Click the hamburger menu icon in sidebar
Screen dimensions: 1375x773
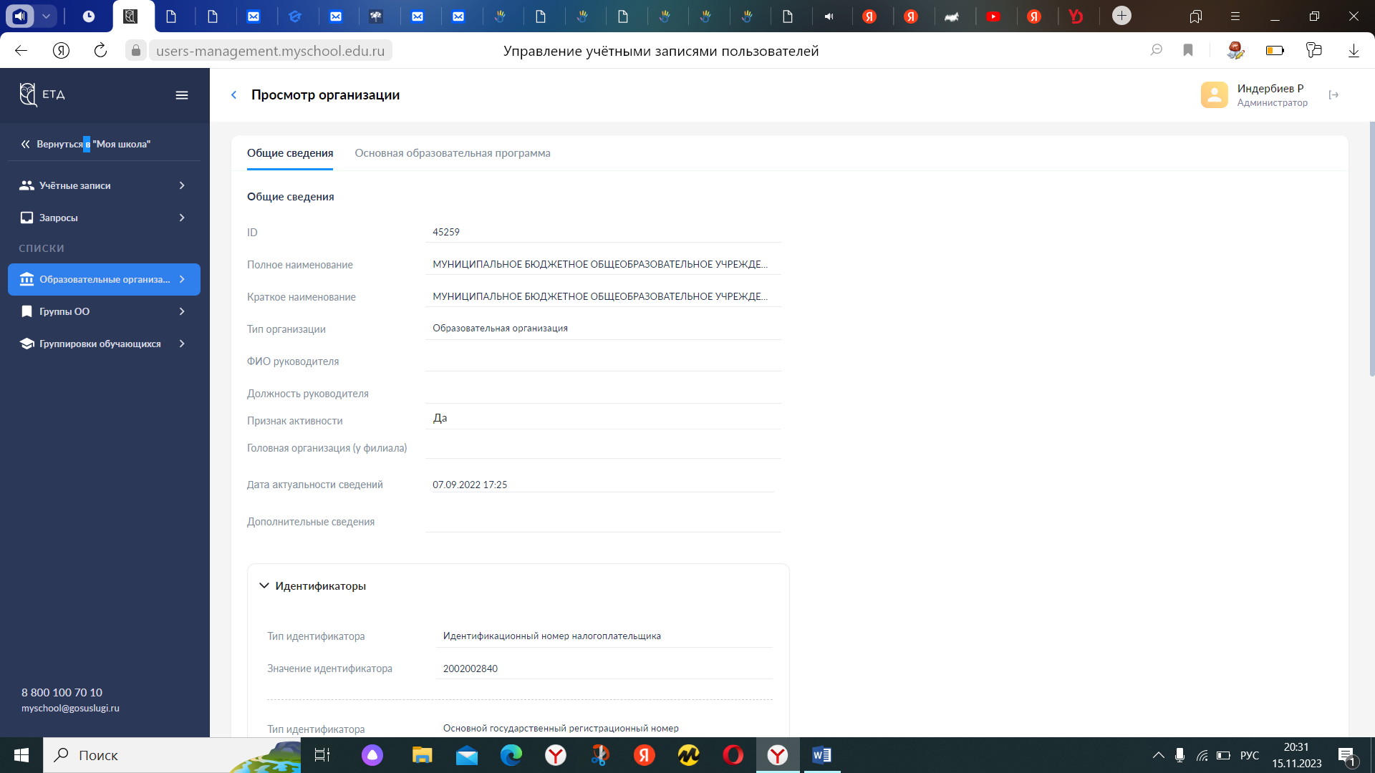[x=182, y=95]
